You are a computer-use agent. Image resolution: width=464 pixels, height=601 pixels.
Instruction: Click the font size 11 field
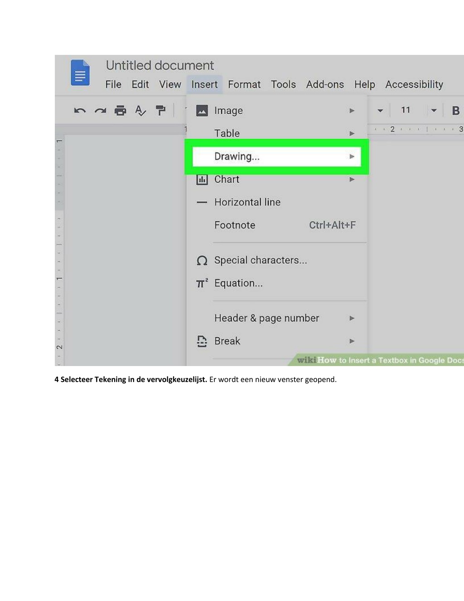pyautogui.click(x=406, y=110)
